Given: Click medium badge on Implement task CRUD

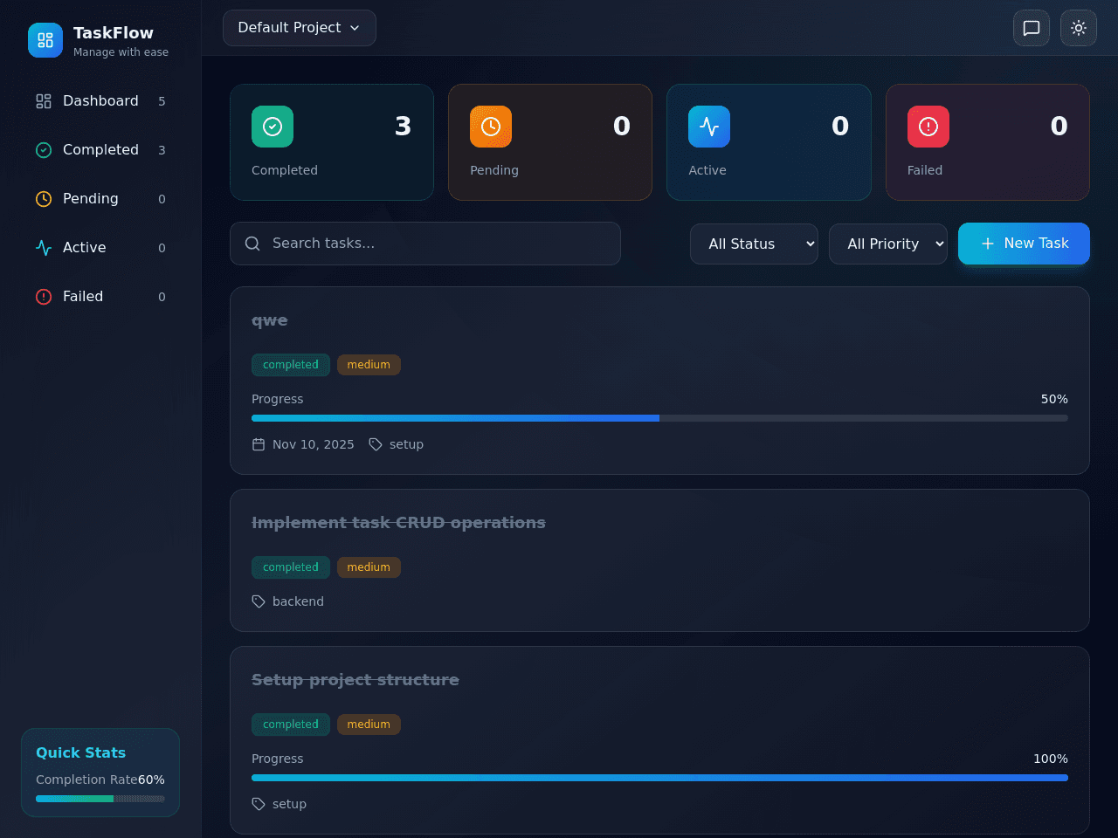Looking at the screenshot, I should (x=369, y=567).
